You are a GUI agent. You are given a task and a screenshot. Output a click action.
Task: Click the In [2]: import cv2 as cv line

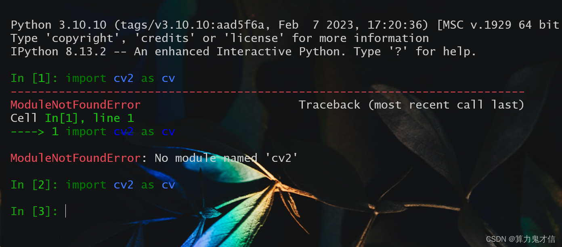point(93,185)
